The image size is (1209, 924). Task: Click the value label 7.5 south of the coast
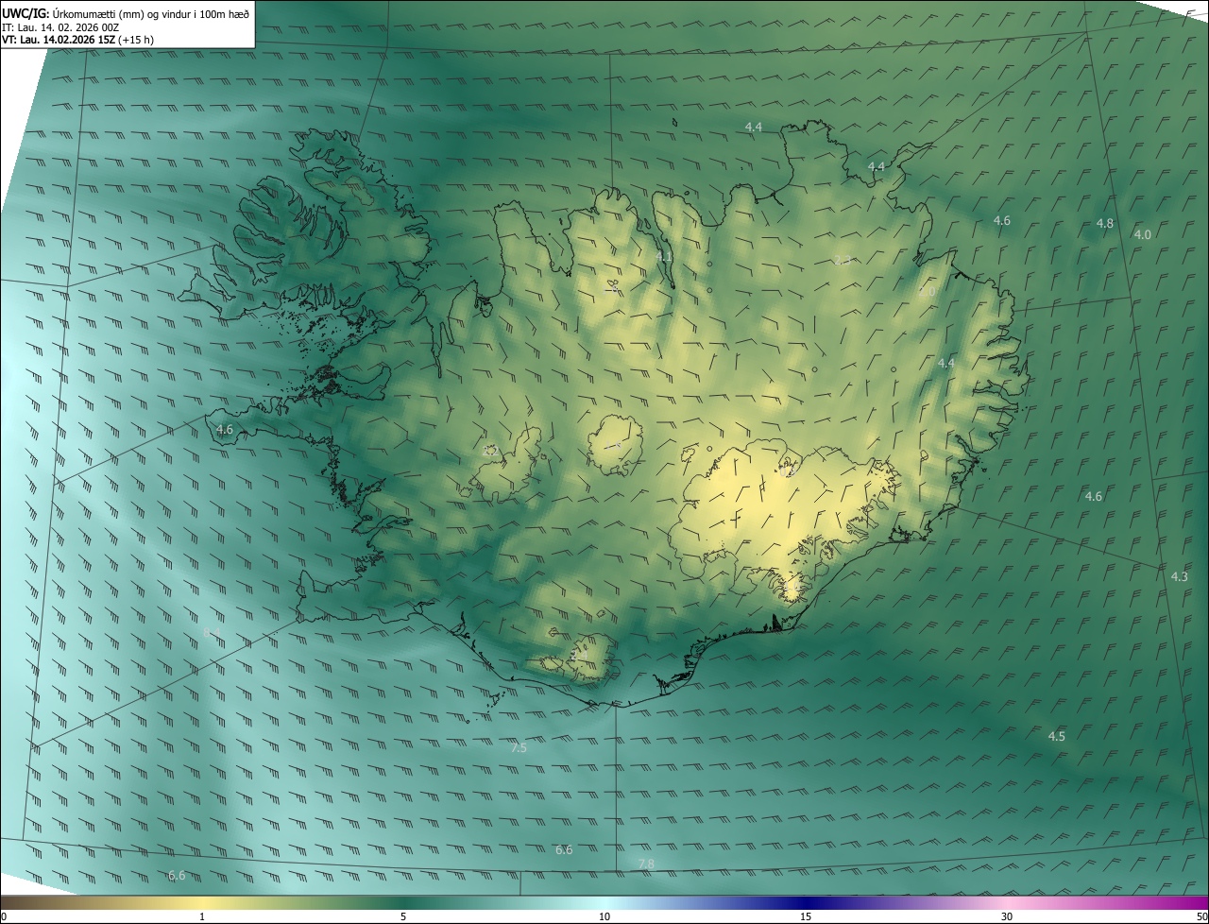[x=519, y=747]
